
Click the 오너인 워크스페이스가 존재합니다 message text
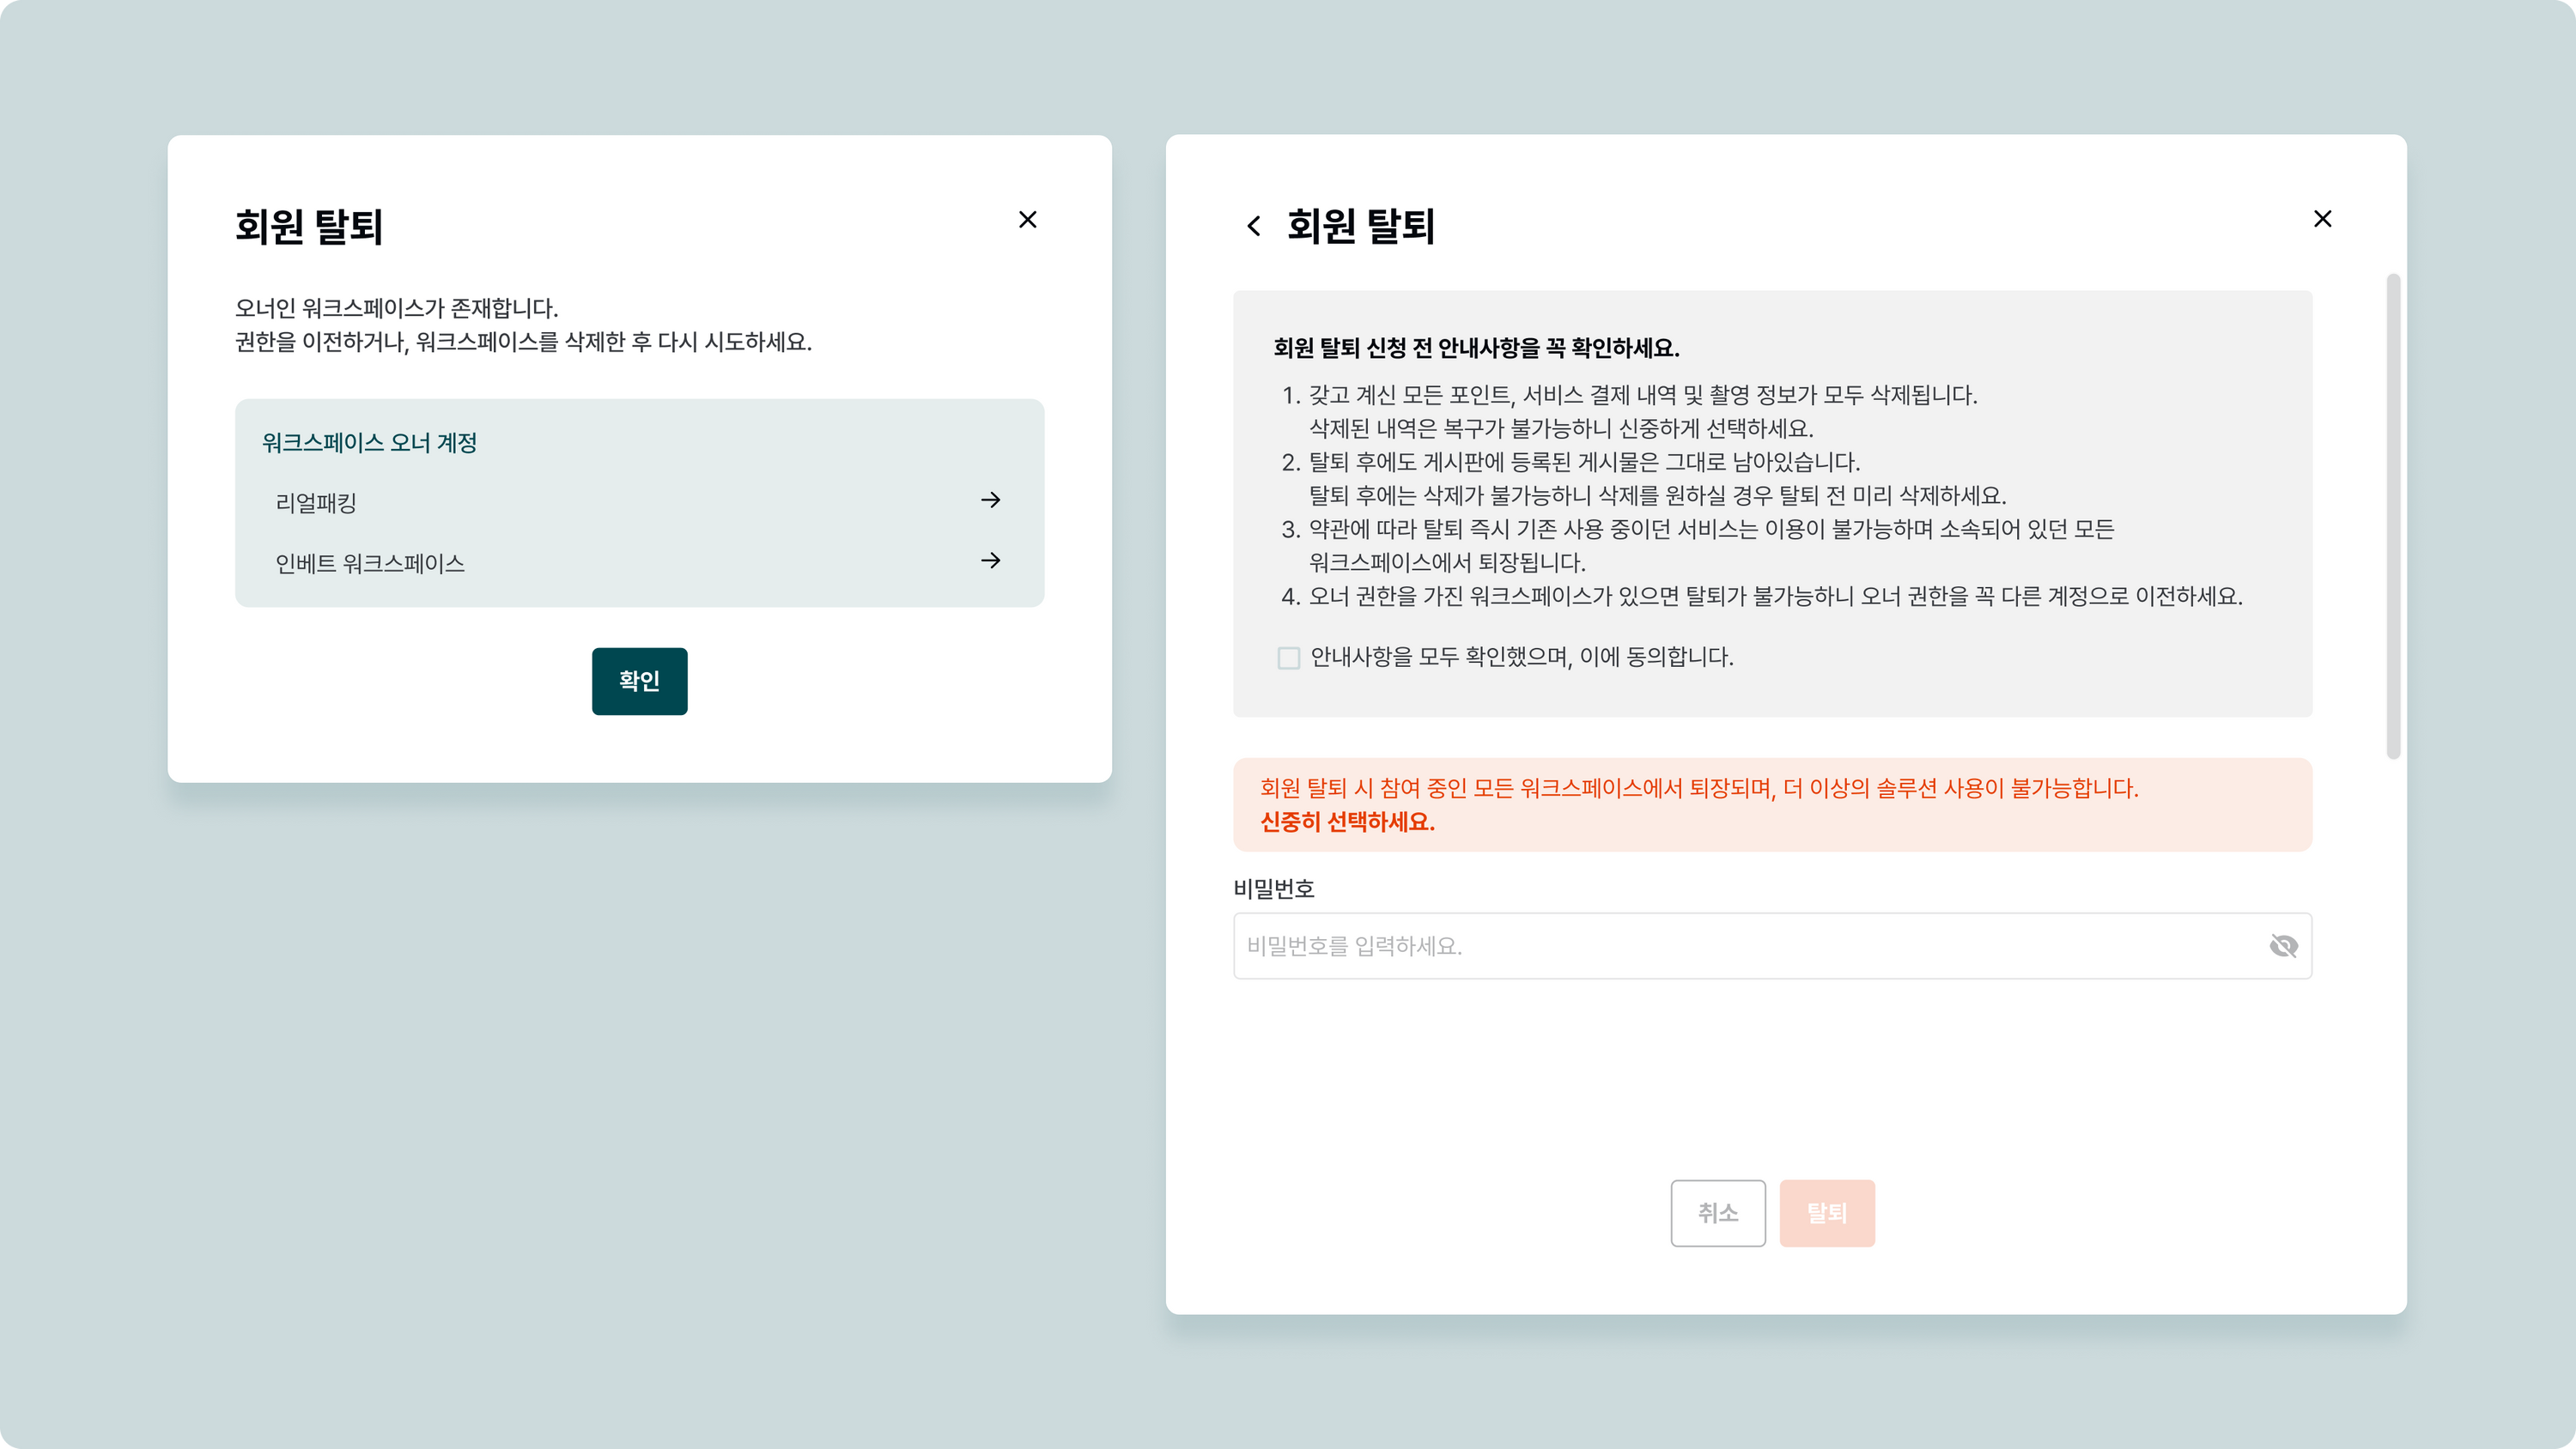click(x=396, y=308)
